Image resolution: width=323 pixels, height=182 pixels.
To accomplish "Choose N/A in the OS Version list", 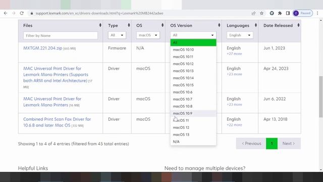I will coord(193,142).
